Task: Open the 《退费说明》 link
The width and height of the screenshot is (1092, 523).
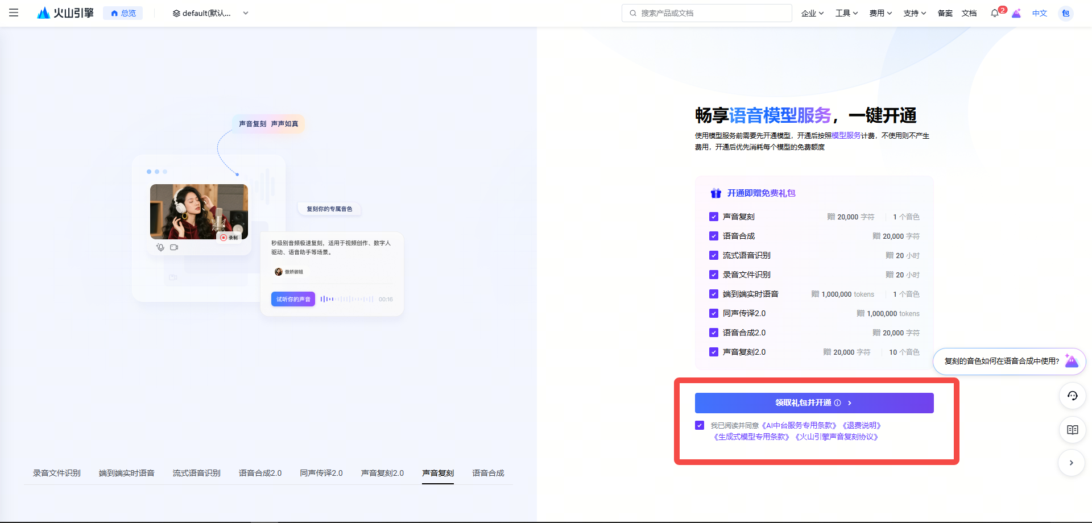Action: click(x=862, y=425)
